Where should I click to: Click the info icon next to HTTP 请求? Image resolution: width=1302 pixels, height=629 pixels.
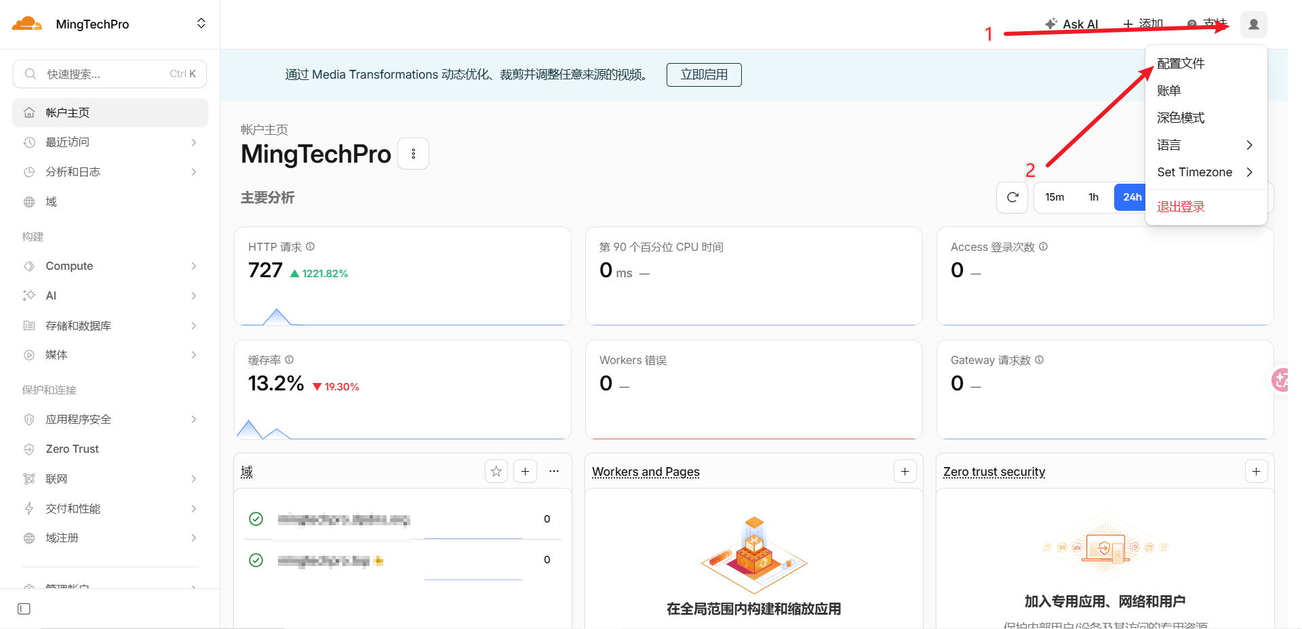pyautogui.click(x=310, y=247)
